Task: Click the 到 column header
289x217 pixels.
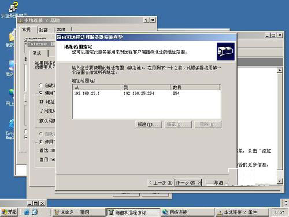Action: point(146,87)
